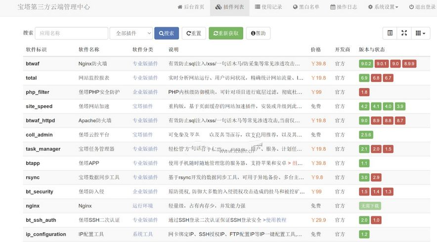
Task: Click 运行环境 category in nginx row
Action: tap(143, 206)
